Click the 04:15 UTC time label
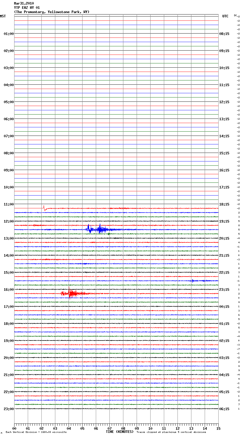 pos(224,375)
